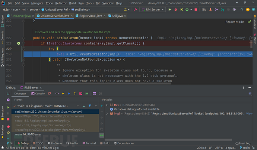Stop debug session red square in sidebar
Image resolution: width=257 pixels, height=150 pixels.
(x=8, y=119)
